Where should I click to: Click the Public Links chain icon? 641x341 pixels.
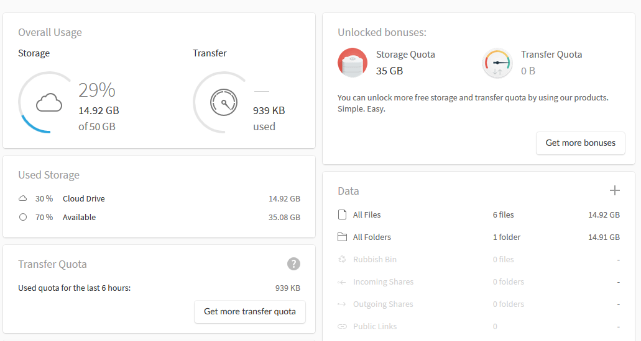342,327
